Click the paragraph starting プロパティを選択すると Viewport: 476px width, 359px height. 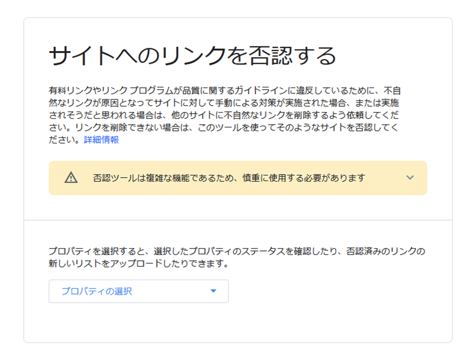click(237, 257)
